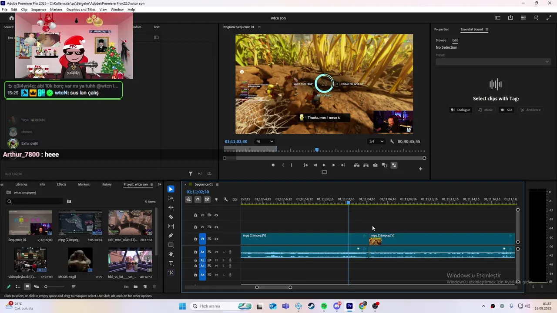Click the Extract button
The height and width of the screenshot is (313, 557).
pyautogui.click(x=366, y=165)
